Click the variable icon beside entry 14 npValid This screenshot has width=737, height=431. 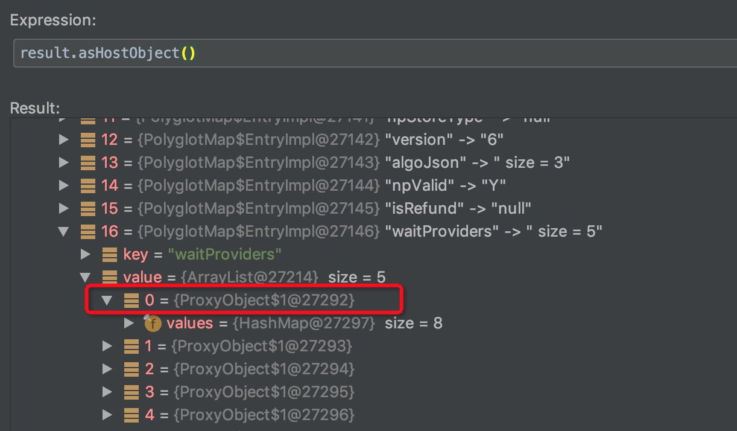coord(89,185)
